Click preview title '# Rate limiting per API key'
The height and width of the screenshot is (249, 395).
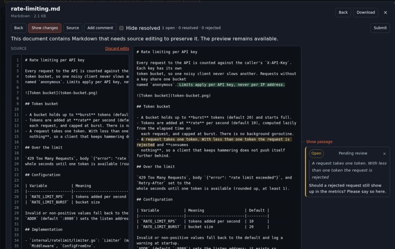tap(167, 52)
